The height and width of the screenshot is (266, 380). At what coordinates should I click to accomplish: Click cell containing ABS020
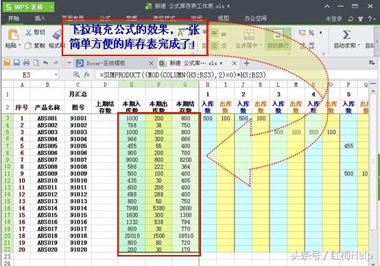pyautogui.click(x=47, y=250)
